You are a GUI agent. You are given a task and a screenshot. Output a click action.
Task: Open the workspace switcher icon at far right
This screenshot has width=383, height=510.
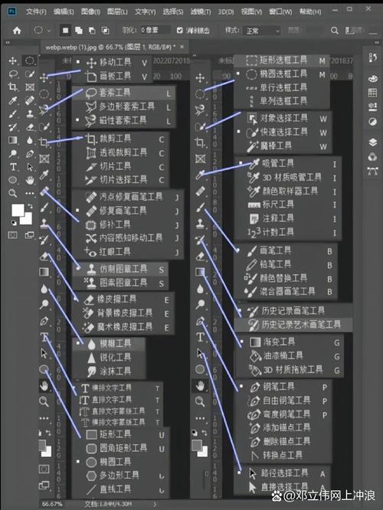[x=350, y=31]
